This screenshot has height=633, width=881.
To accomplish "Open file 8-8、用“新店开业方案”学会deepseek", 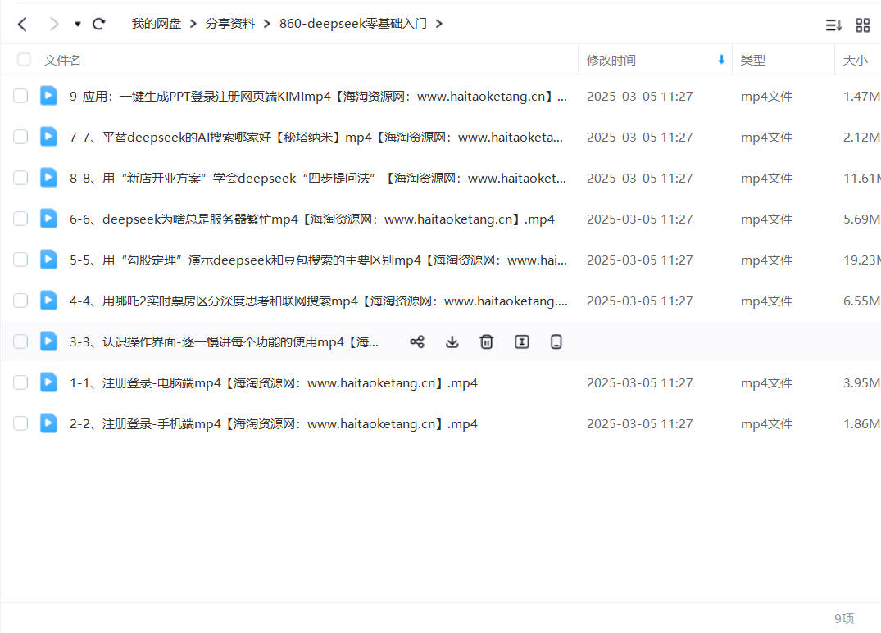I will point(317,179).
